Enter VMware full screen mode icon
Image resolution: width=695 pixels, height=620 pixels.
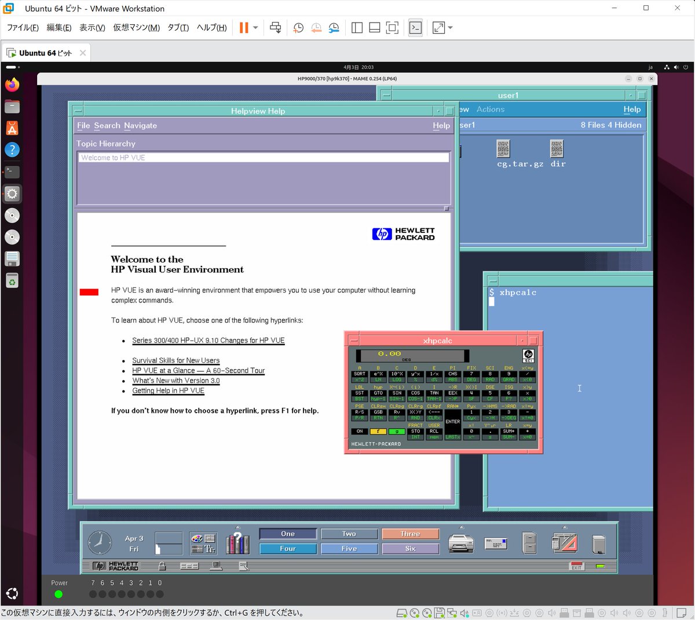click(392, 28)
